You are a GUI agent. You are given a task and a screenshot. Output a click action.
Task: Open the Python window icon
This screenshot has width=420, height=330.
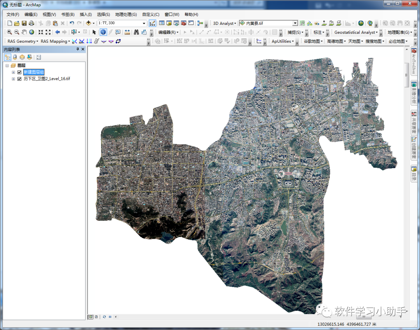pos(191,23)
